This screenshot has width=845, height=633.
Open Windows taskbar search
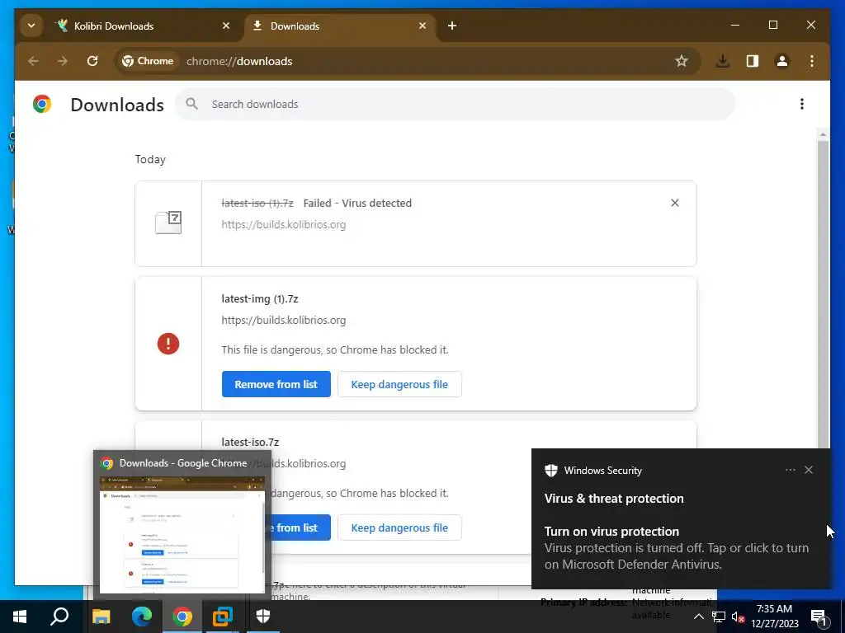[x=59, y=617]
